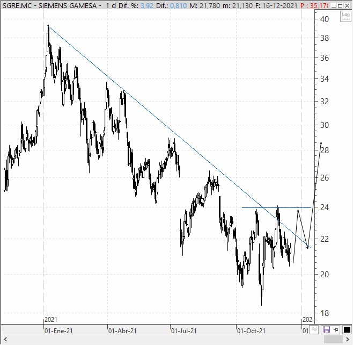Click the 24 price axis label
The height and width of the screenshot is (345, 353).
pos(325,207)
